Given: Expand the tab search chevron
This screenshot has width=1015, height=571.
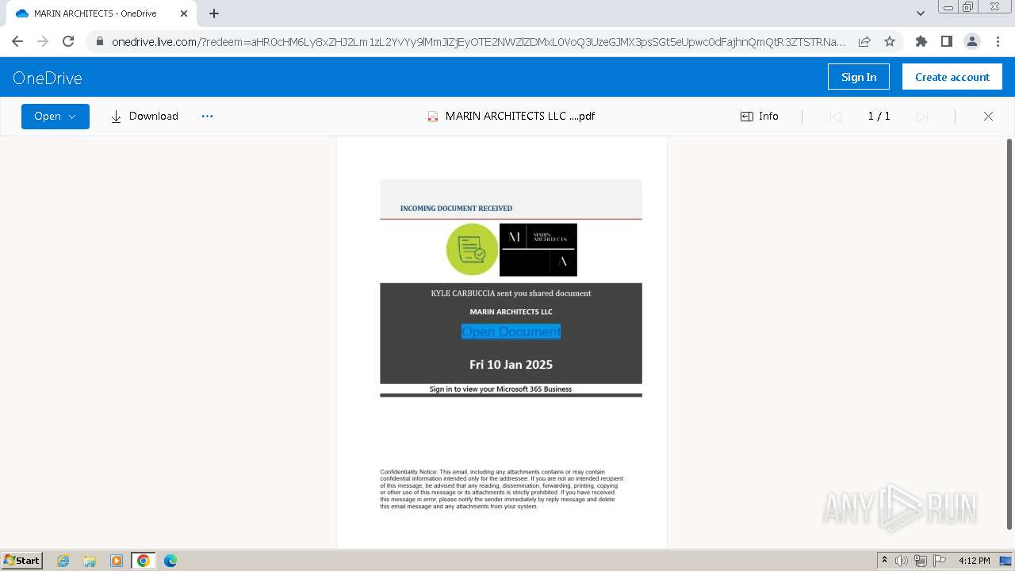Looking at the screenshot, I should [x=921, y=13].
